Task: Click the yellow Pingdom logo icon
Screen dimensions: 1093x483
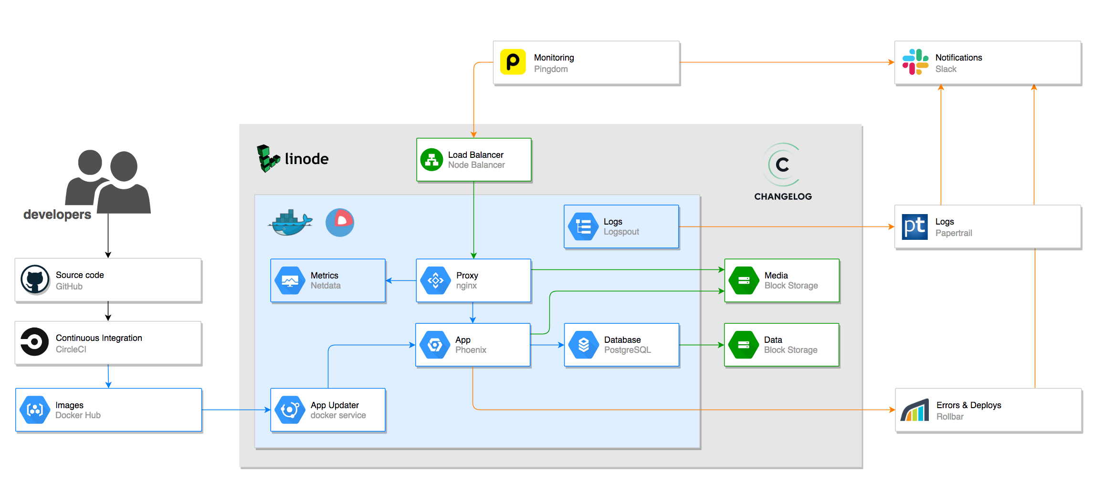Action: coord(513,62)
